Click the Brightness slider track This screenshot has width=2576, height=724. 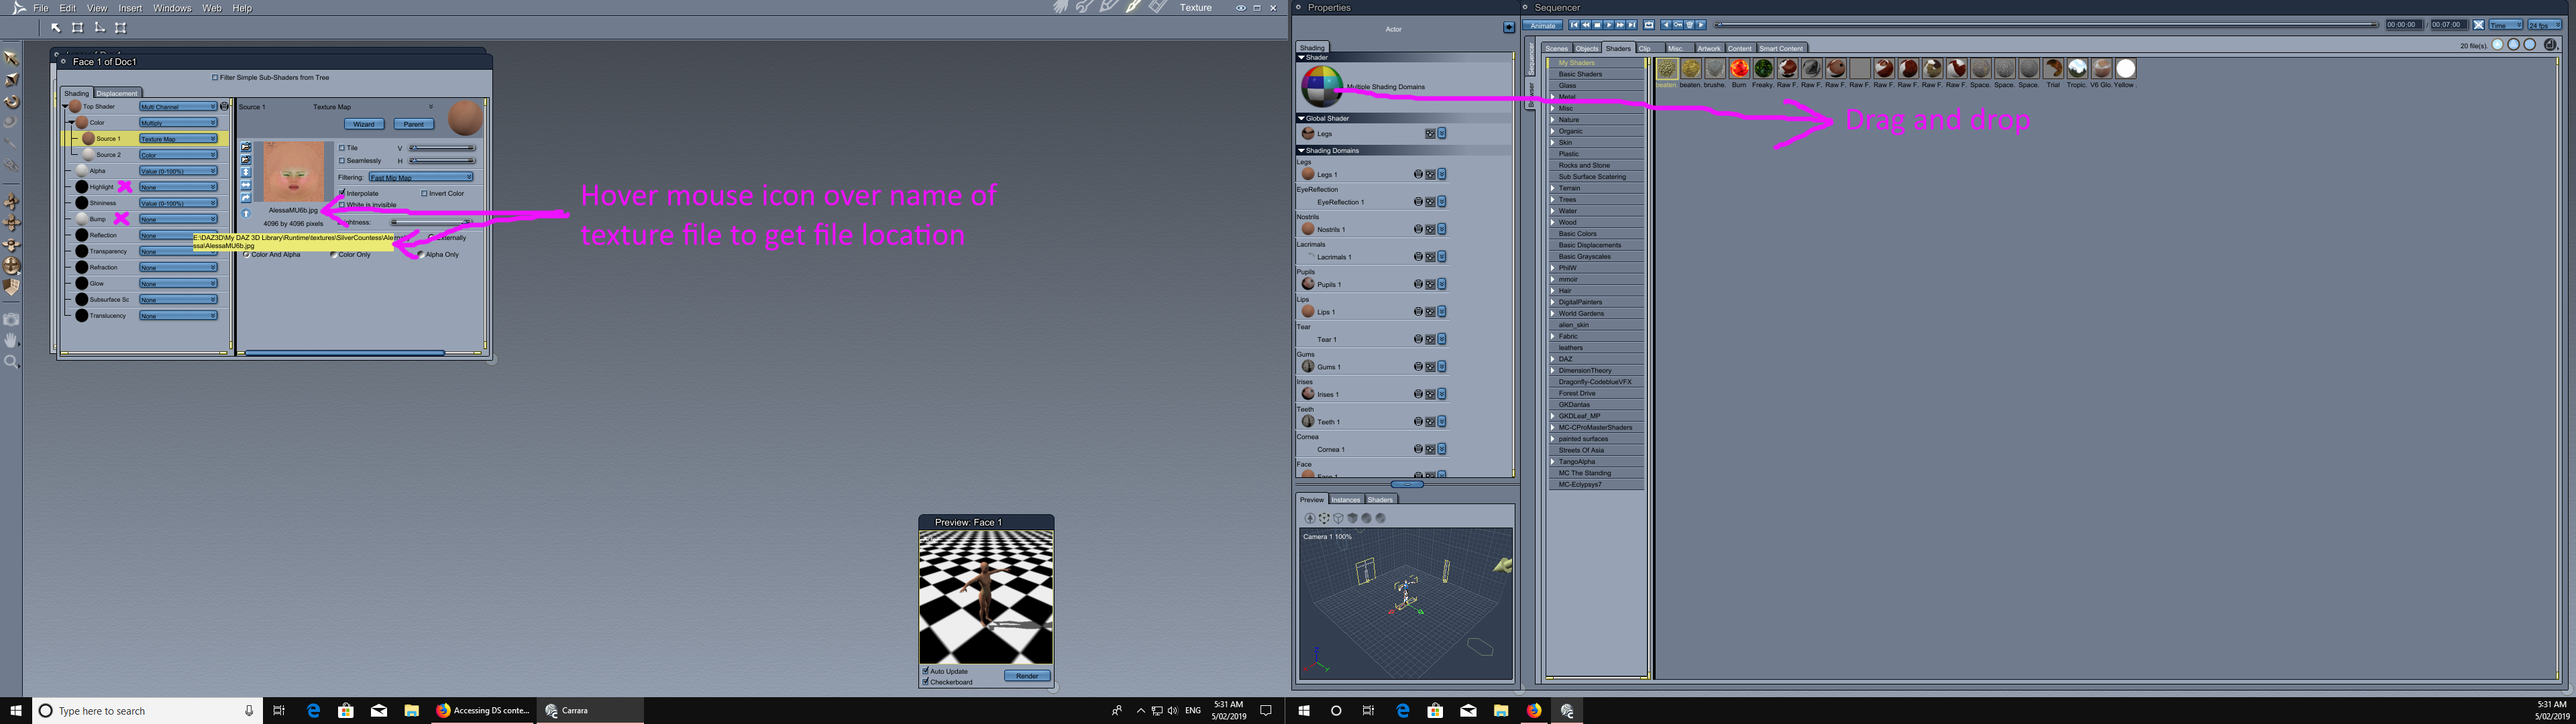click(x=430, y=222)
